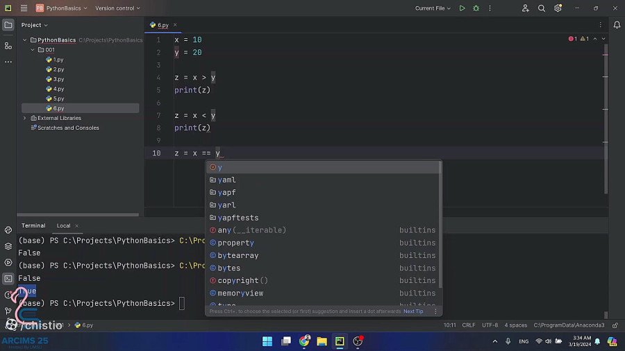This screenshot has width=625, height=351.
Task: Open Chrome from the taskbar
Action: [304, 341]
